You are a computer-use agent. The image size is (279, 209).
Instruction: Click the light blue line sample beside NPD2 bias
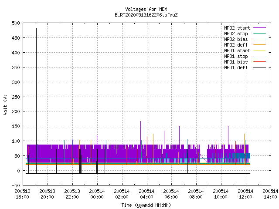click(259, 39)
